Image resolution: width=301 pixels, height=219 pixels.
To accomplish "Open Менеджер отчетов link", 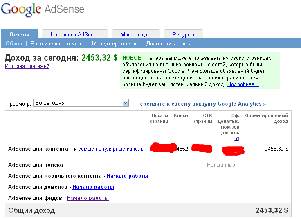I will coord(115,44).
